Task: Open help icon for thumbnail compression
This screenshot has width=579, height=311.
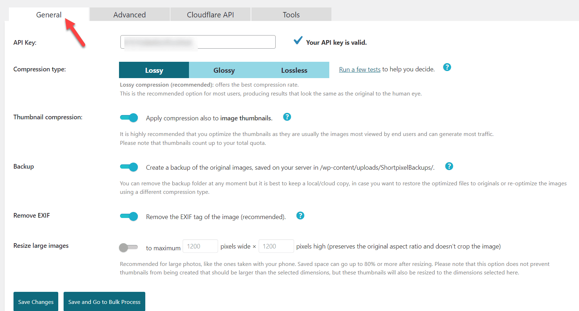Action: click(x=287, y=117)
